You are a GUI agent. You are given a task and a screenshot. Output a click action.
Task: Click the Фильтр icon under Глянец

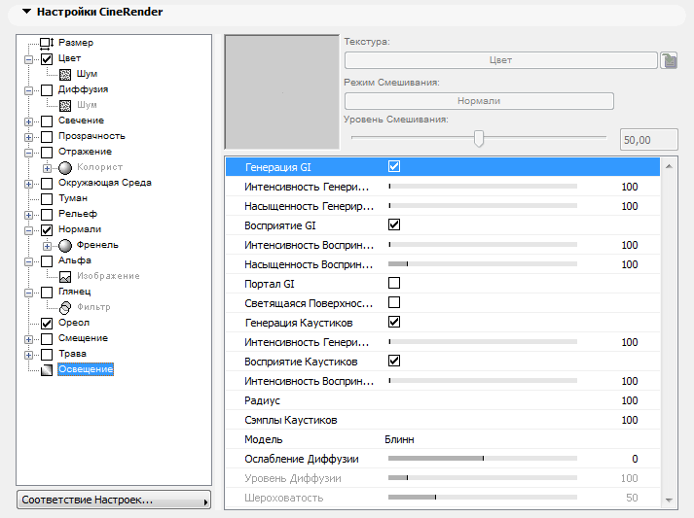pyautogui.click(x=65, y=308)
